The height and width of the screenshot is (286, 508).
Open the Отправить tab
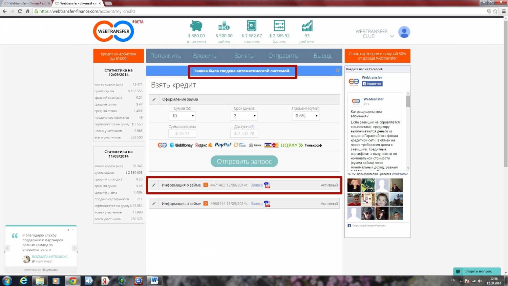tap(283, 56)
